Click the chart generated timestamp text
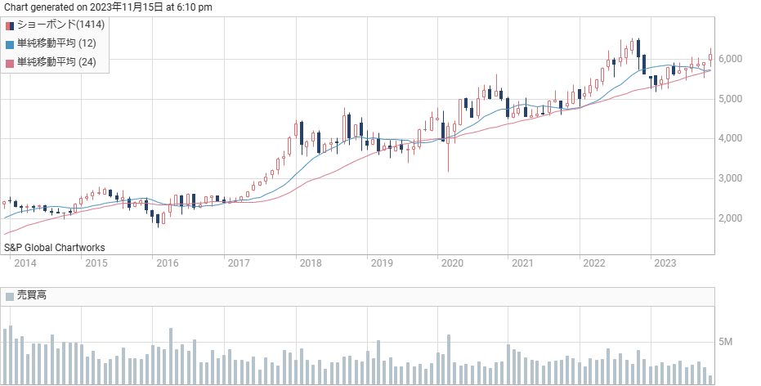Viewport: 761px width, 386px height. tap(108, 7)
